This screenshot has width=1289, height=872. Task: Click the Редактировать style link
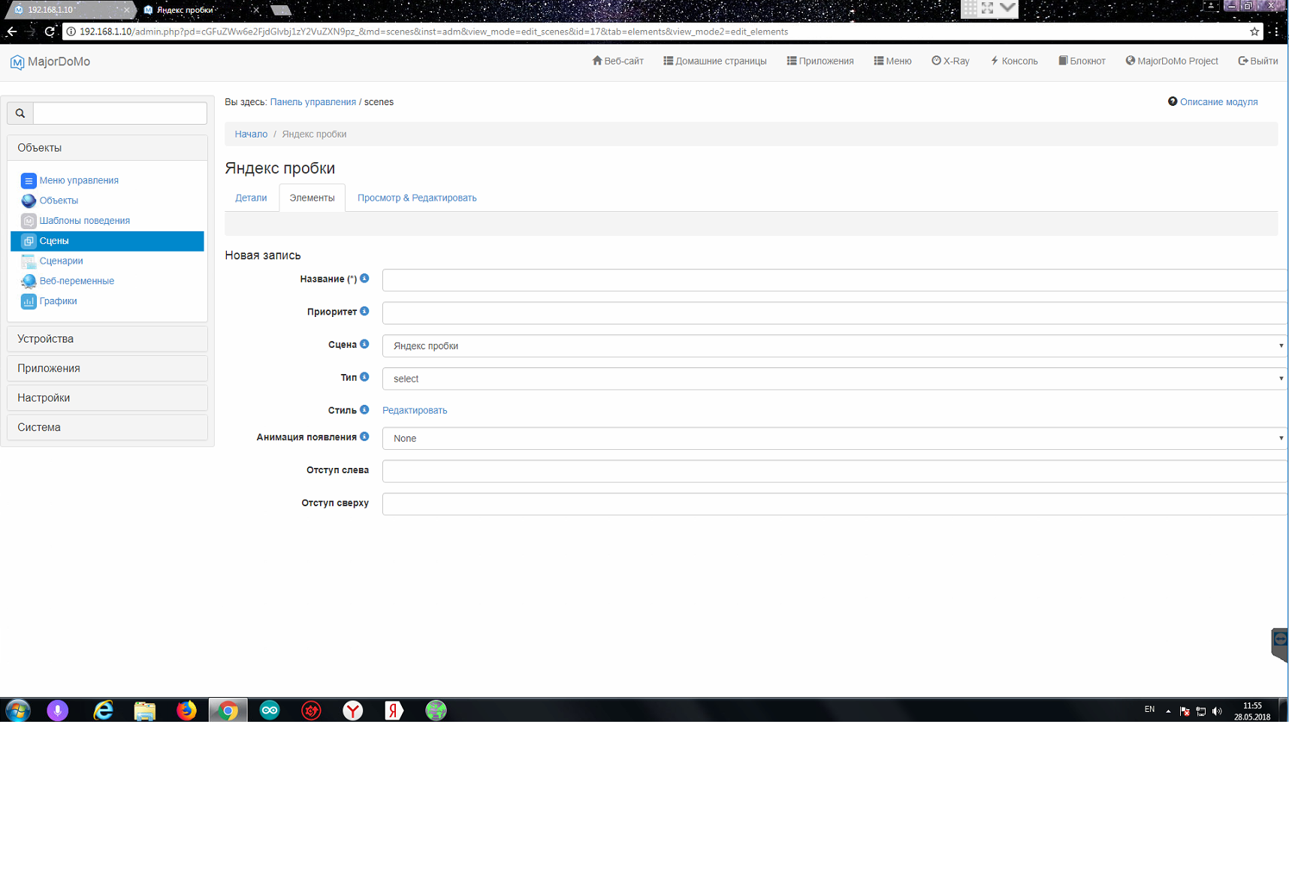click(415, 411)
